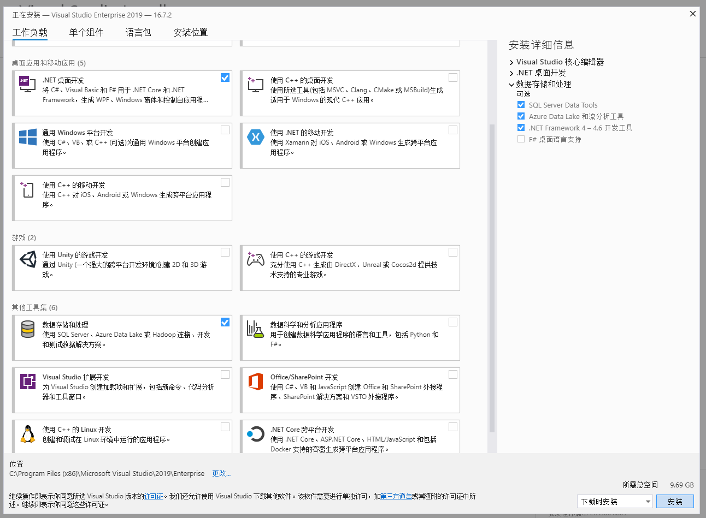This screenshot has width=706, height=518.
Task: Click the 游戏 (2) section heading
Action: [24, 238]
